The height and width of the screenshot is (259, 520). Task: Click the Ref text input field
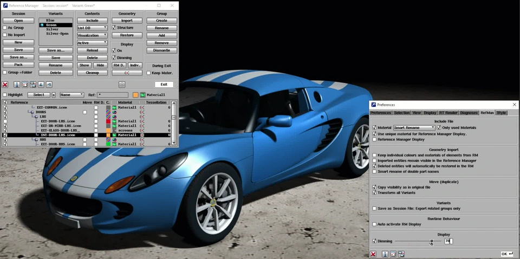pos(113,95)
